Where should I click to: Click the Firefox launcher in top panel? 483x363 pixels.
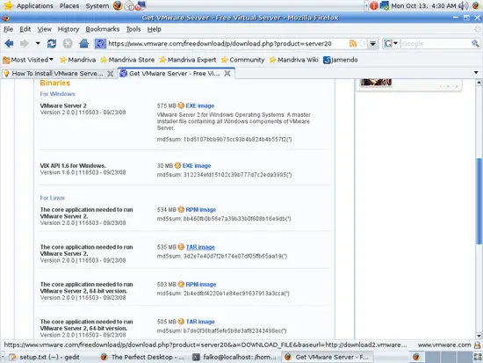[118, 5]
